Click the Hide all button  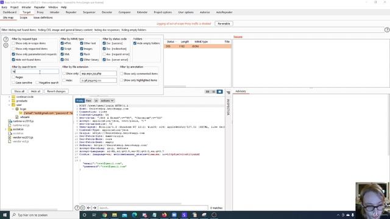(35, 91)
